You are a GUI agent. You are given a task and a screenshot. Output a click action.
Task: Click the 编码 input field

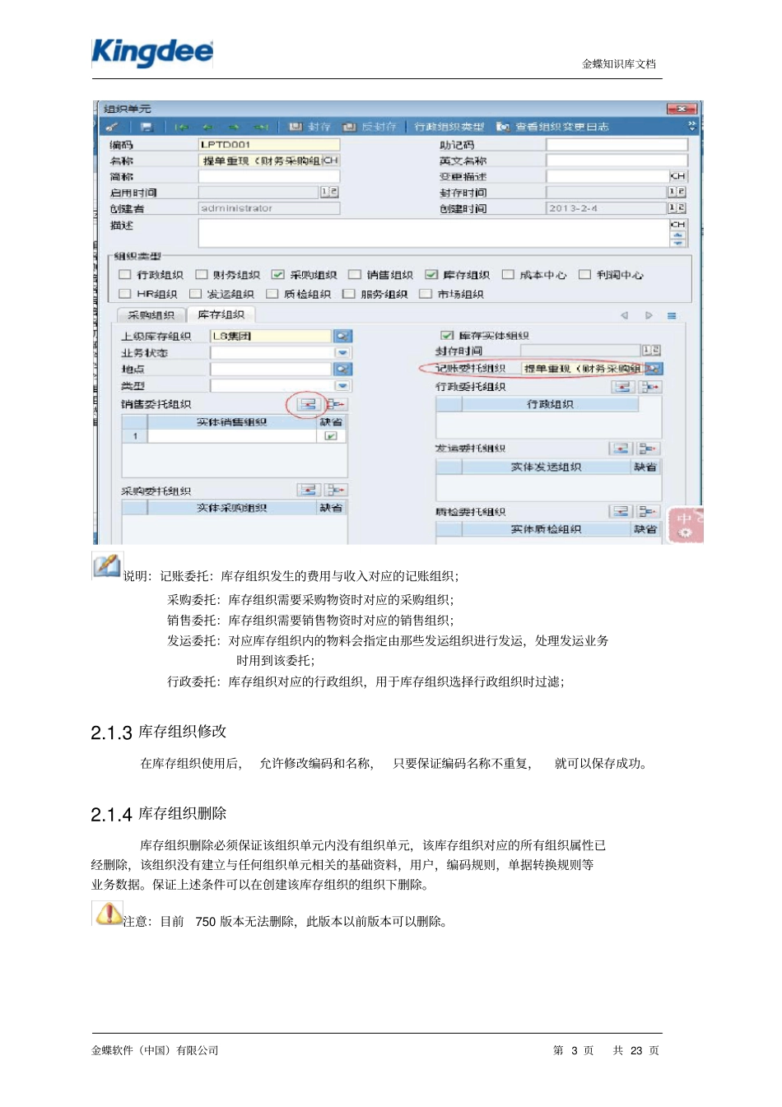tap(268, 145)
